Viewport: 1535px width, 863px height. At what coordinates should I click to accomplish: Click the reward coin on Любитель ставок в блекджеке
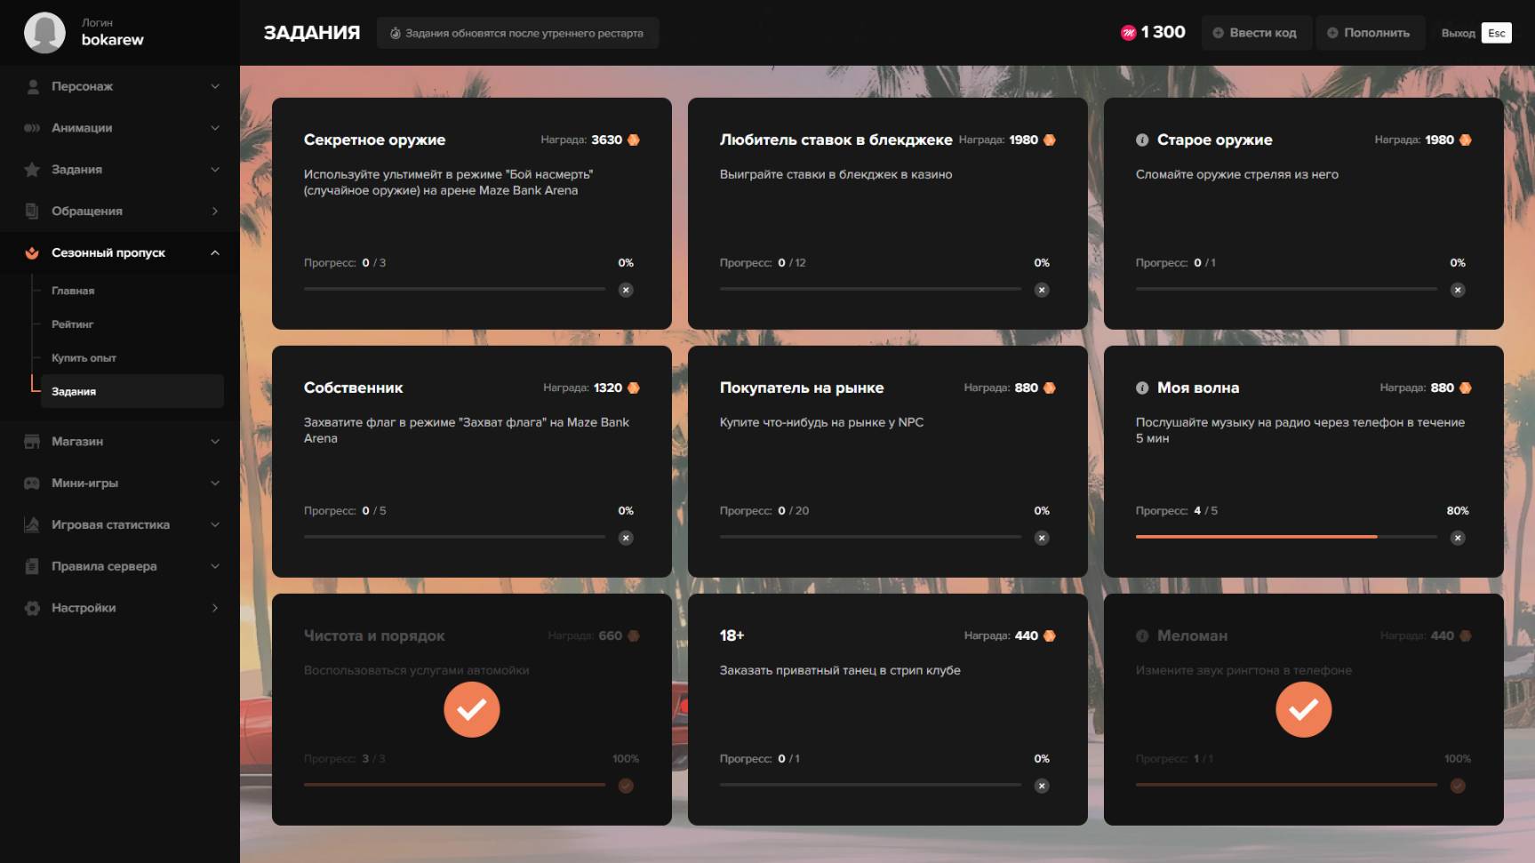click(x=1050, y=140)
